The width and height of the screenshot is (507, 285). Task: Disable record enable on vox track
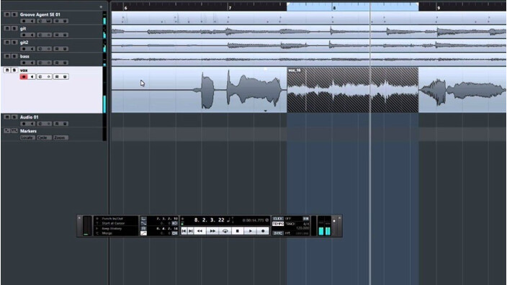pos(24,76)
